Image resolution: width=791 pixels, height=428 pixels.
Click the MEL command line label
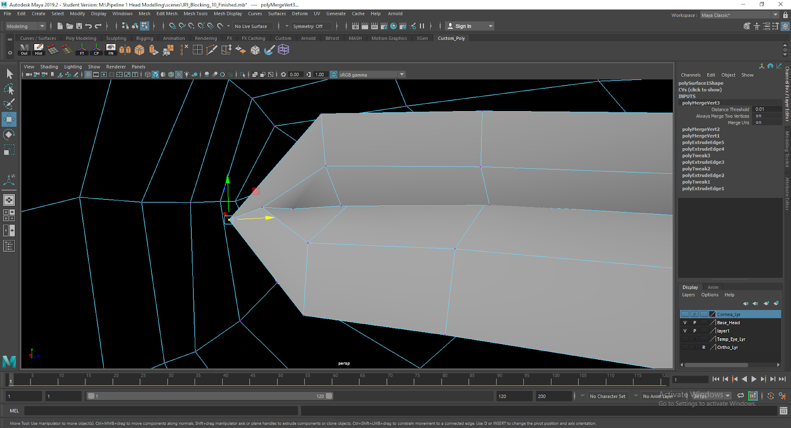[14, 411]
